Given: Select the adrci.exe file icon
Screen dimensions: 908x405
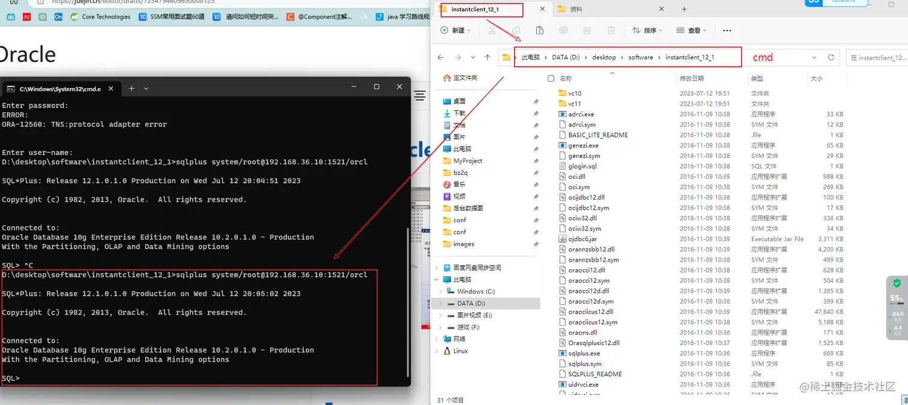Looking at the screenshot, I should pos(563,114).
